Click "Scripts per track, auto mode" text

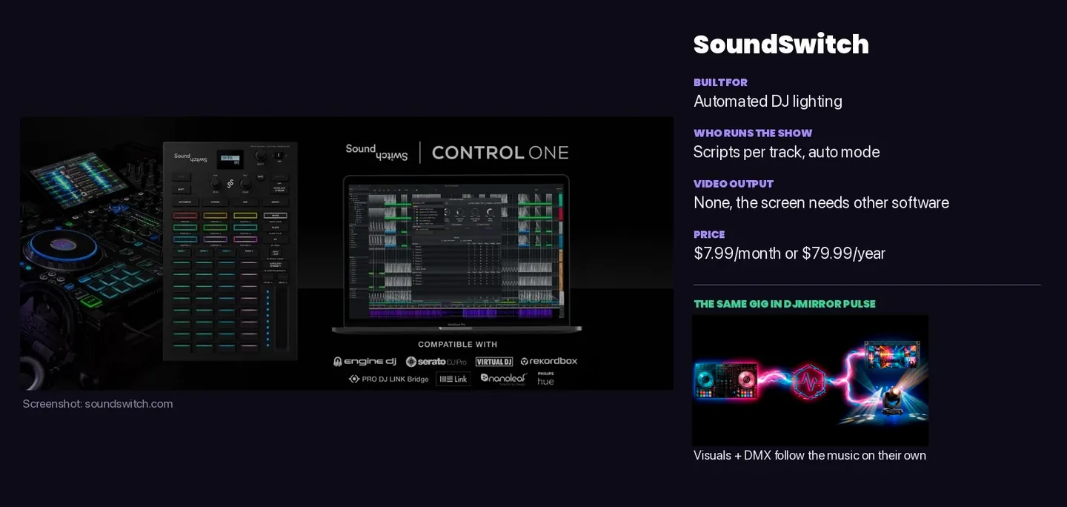(786, 152)
